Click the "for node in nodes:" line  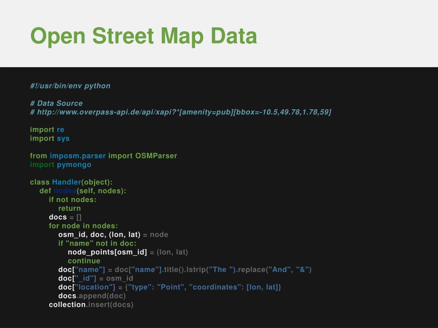point(83,225)
